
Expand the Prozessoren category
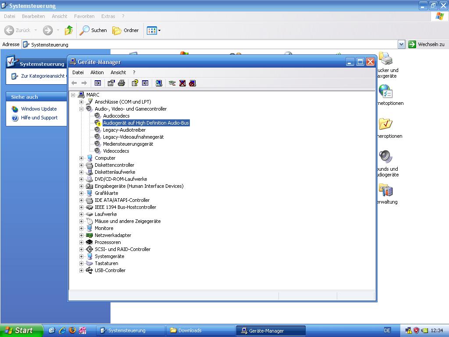(x=81, y=242)
